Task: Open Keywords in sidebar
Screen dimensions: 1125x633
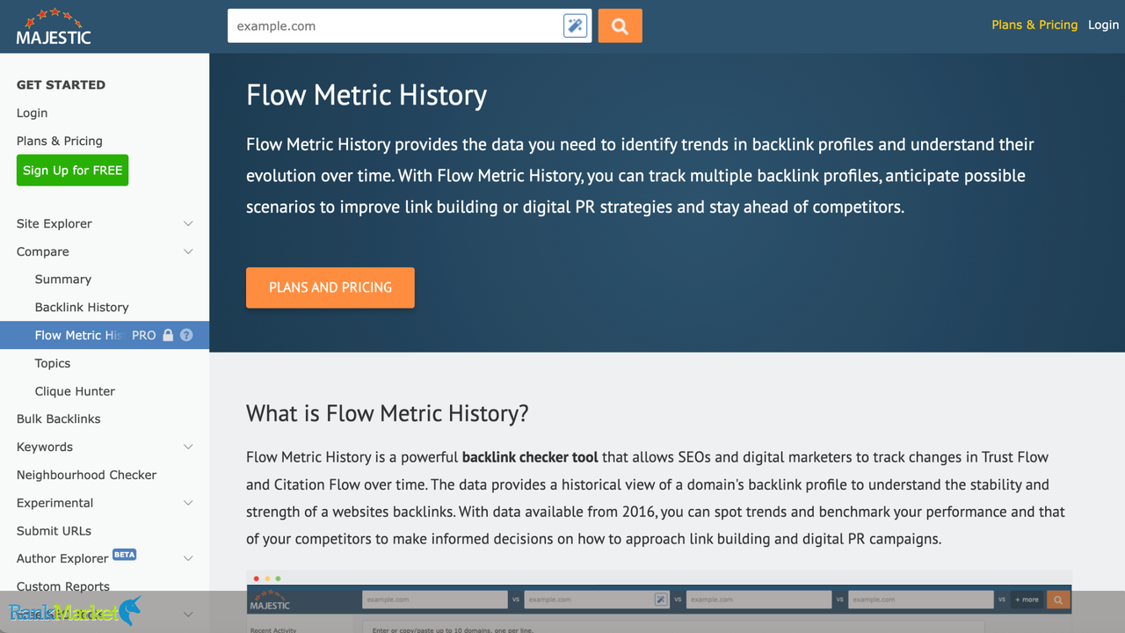Action: (45, 447)
